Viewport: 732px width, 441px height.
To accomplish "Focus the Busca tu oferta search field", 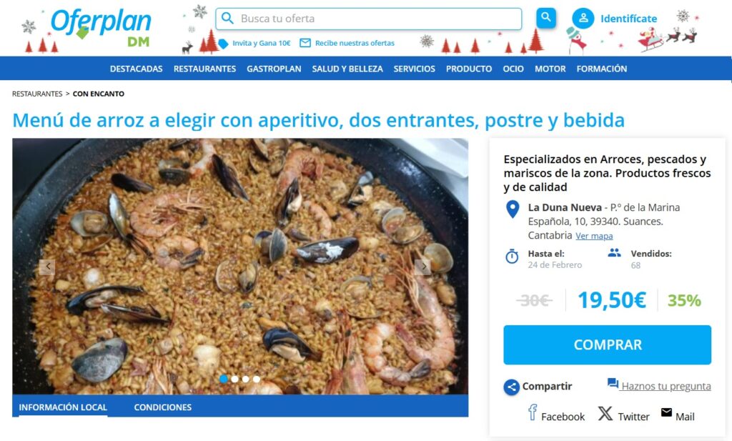I will (x=368, y=19).
